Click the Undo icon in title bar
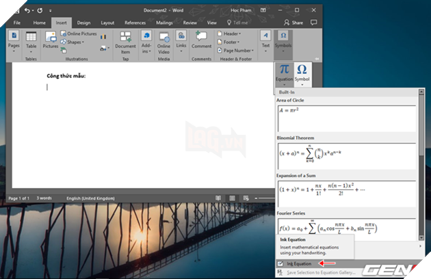 (27, 10)
